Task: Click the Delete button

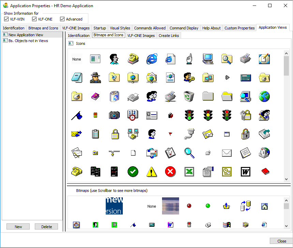Action: (x=46, y=227)
